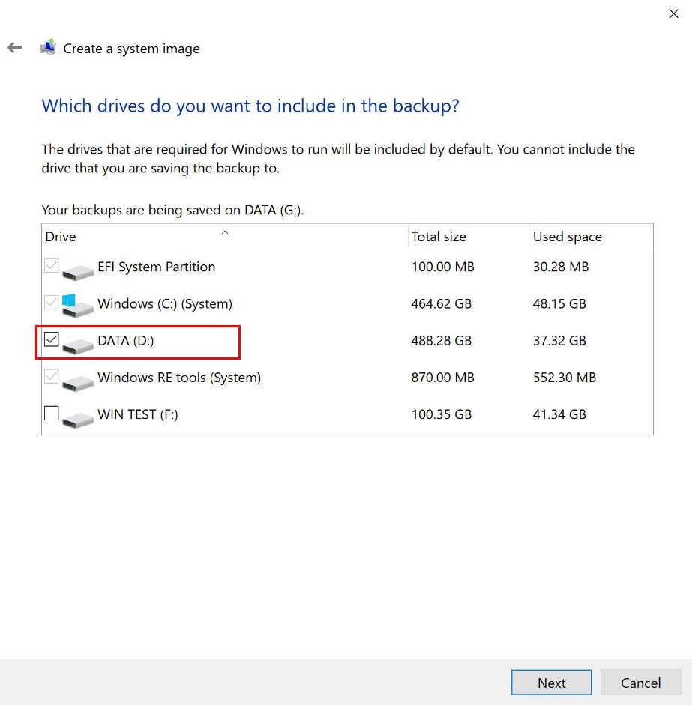Close the system image dialog
Viewport: 692px width, 705px height.
673,14
